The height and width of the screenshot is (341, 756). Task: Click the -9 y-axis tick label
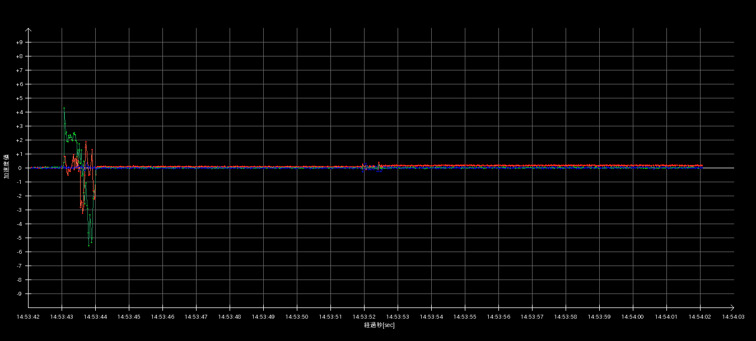(x=20, y=294)
